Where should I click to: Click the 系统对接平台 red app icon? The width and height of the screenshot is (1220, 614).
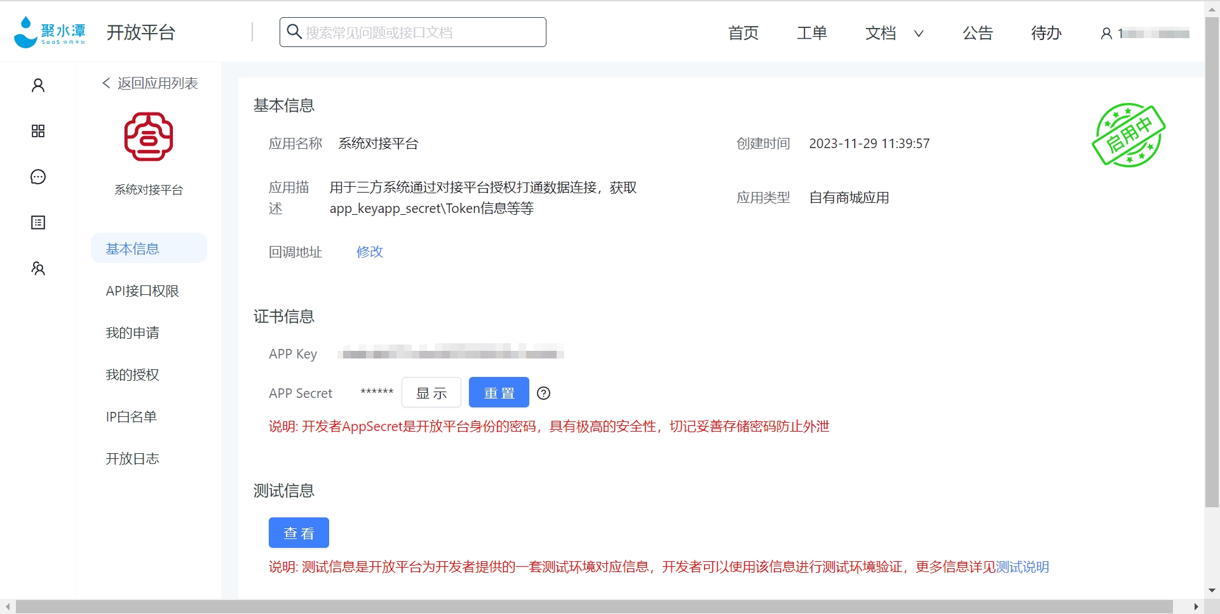click(x=149, y=137)
